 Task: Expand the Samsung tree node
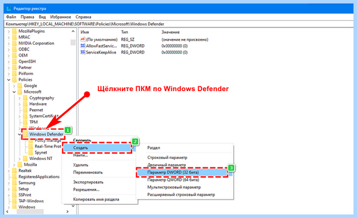click(9, 183)
